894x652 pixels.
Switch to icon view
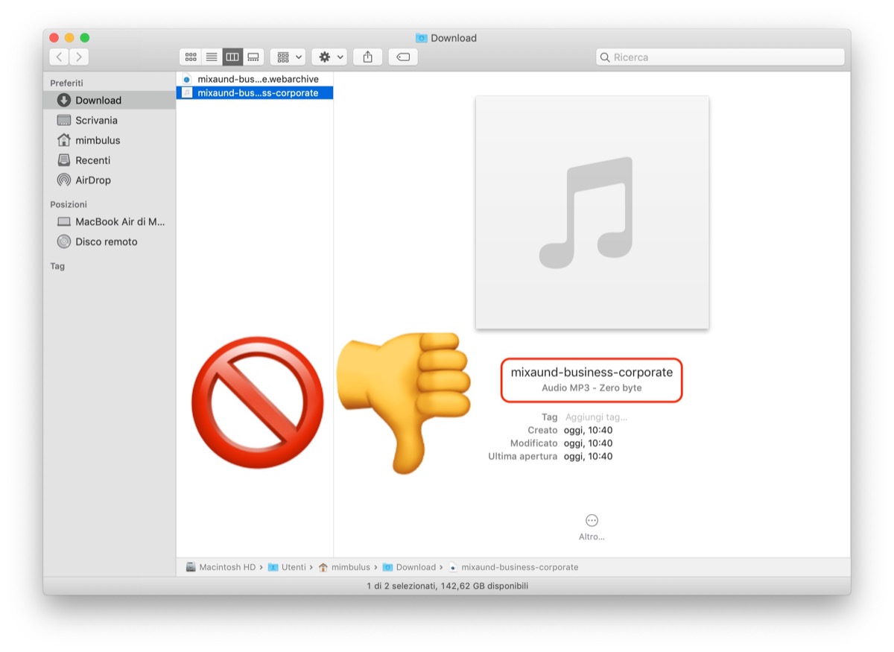click(x=191, y=57)
